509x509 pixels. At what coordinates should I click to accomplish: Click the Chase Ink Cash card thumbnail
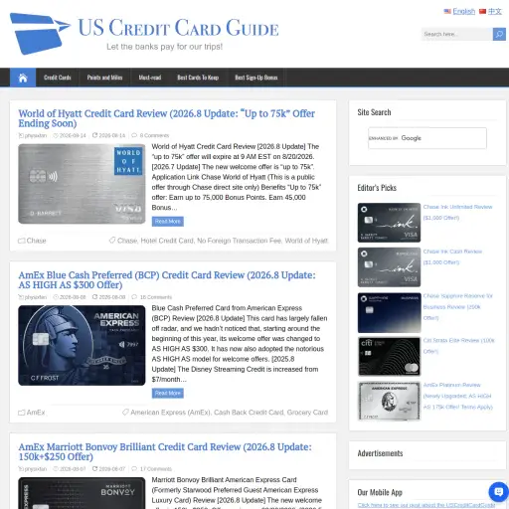coord(389,267)
